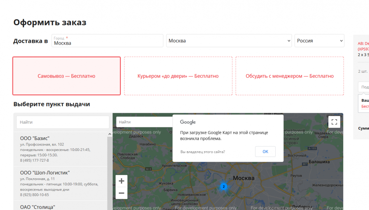Screen dimensions: 369x210
Task: Focus the Найти search above pickup list
Action: 62,122
